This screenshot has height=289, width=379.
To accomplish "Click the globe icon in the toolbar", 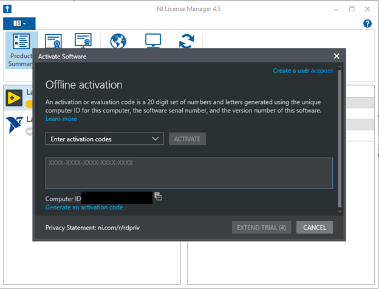I will click(118, 41).
